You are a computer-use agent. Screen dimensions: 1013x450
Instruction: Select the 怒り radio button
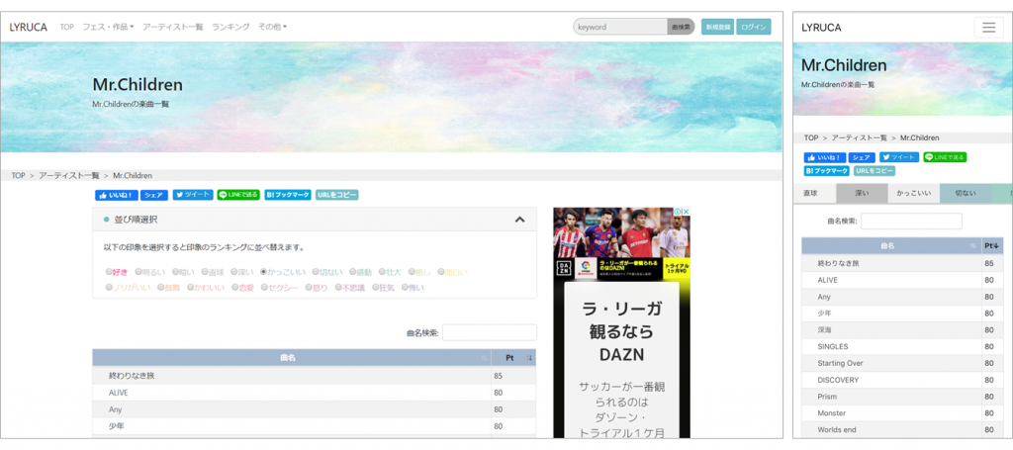(x=309, y=287)
